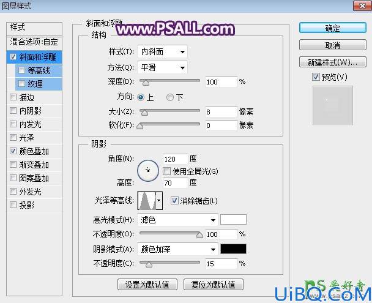Enable 使用全局光 checkbox
The image size is (372, 303).
(x=167, y=171)
